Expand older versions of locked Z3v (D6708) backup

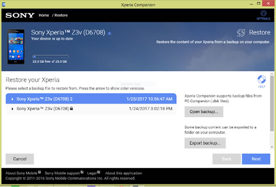coord(12,109)
